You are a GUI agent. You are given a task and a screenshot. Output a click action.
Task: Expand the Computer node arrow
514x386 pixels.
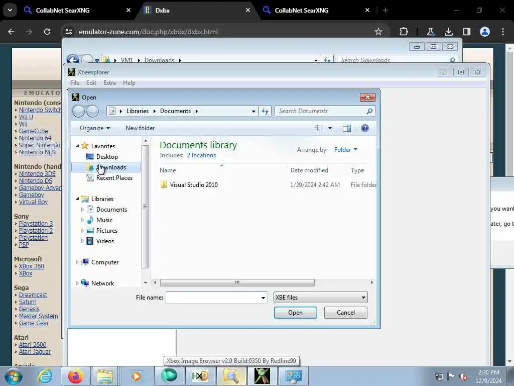[78, 262]
